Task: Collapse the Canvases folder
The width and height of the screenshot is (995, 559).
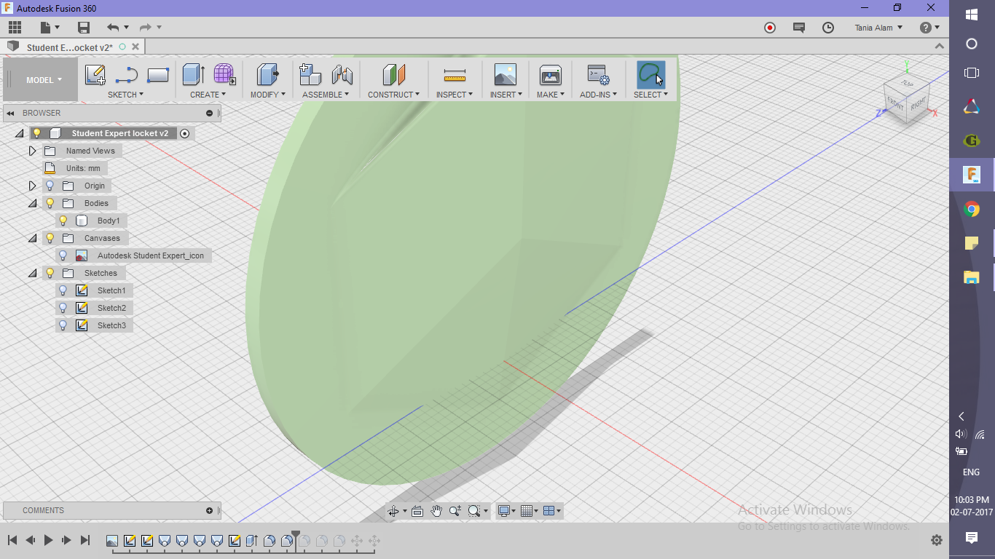Action: 32,238
